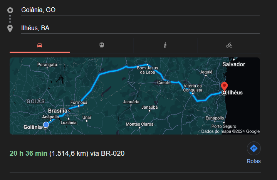277x180 pixels.
Task: Open the Rotas link text
Action: pos(253,161)
